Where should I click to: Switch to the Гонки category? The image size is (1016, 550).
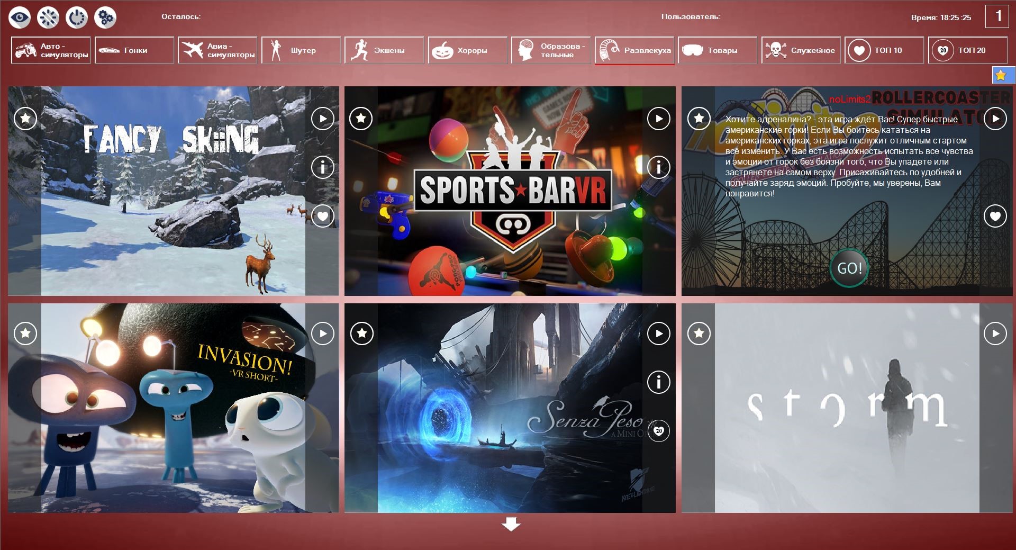coord(134,50)
